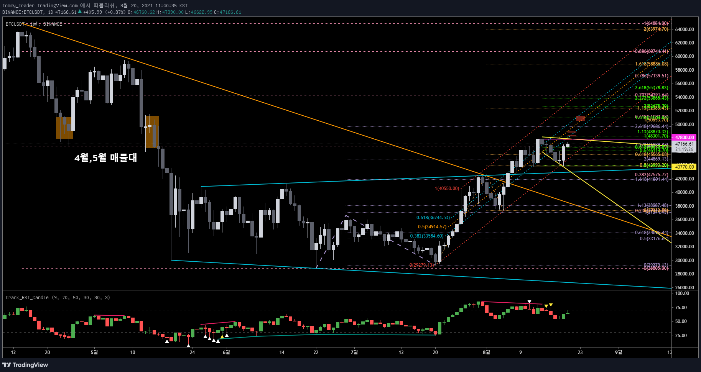Click the header open value O:46760.62
This screenshot has height=372, width=701.
142,12
